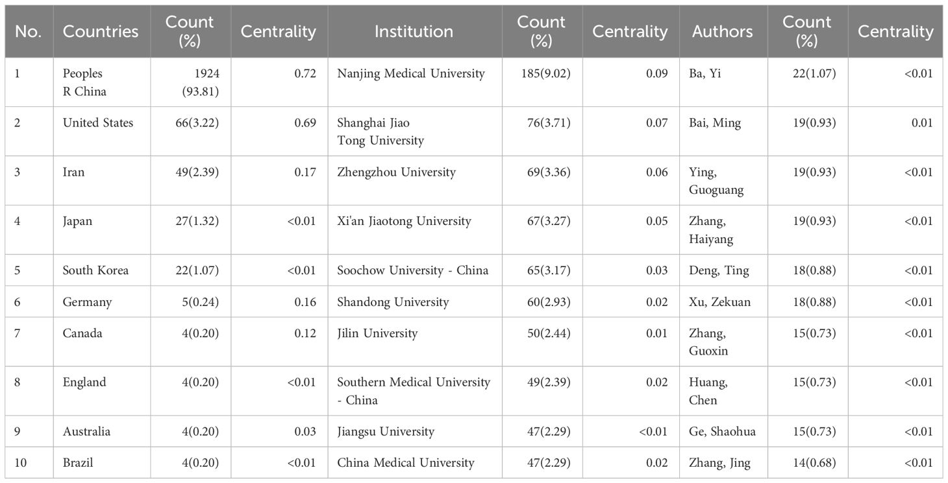The width and height of the screenshot is (948, 483).
Task: Click centrality value 0.07
Action: coord(656,123)
